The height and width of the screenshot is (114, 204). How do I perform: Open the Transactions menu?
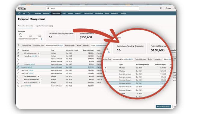tap(56, 13)
